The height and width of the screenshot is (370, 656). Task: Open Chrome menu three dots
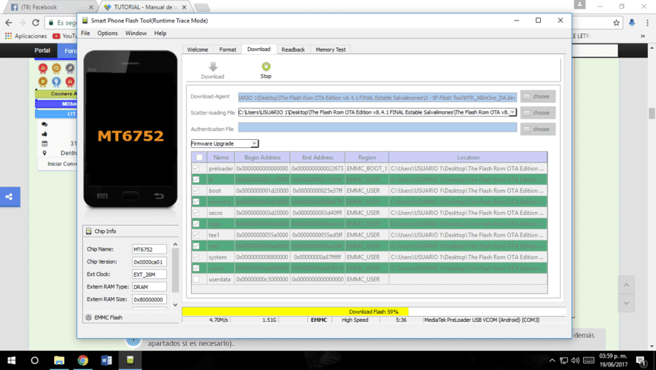(647, 23)
